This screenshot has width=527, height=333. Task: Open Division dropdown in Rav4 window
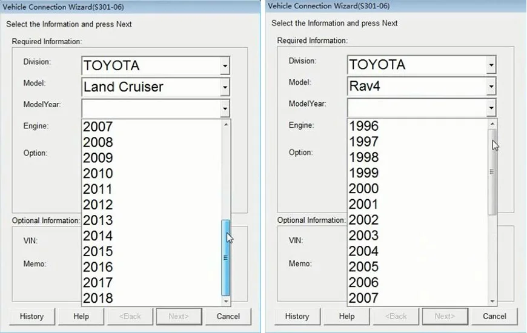click(491, 65)
